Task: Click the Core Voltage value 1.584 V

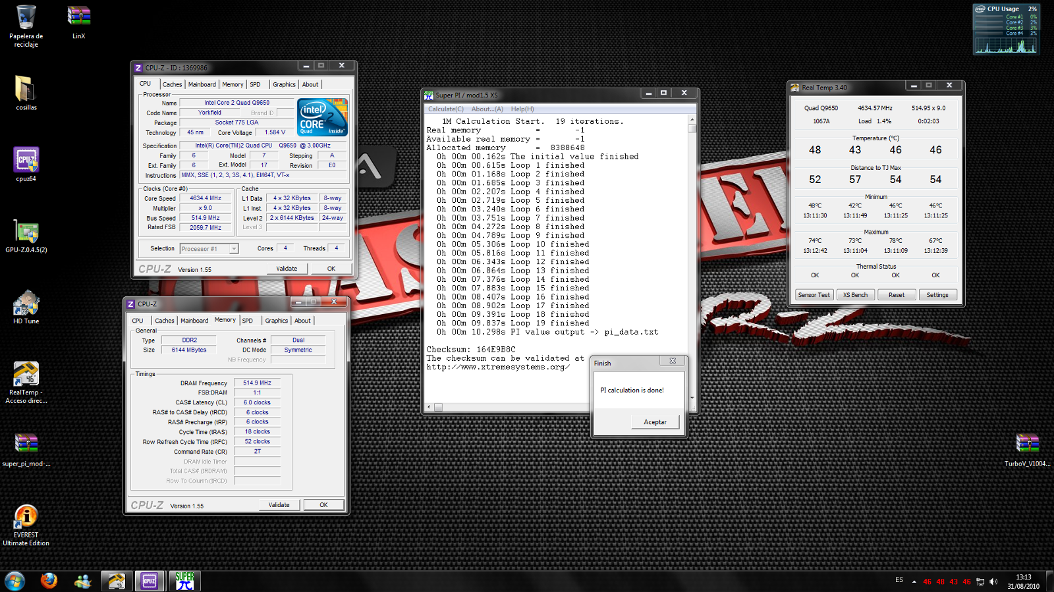Action: pyautogui.click(x=275, y=132)
